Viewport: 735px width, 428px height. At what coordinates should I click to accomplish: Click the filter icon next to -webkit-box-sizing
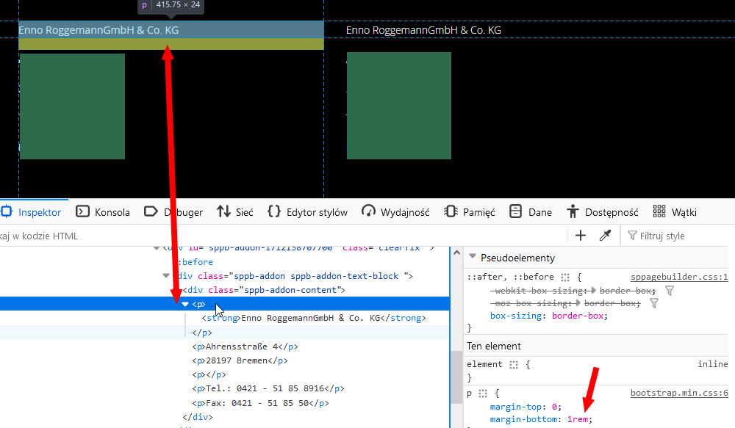[669, 291]
